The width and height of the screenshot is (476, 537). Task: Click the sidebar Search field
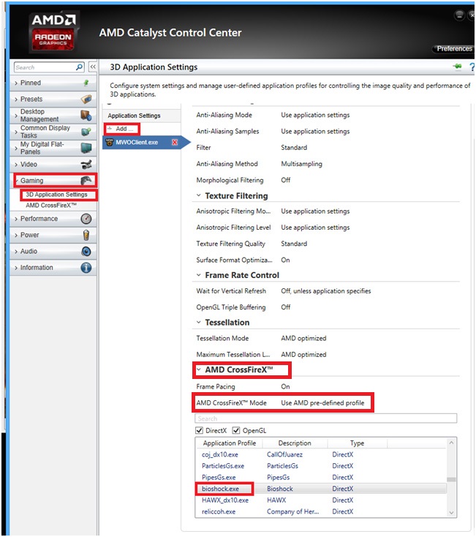coord(45,67)
